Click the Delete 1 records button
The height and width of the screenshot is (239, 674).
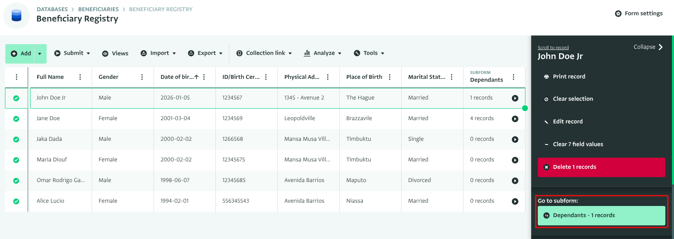coord(601,167)
